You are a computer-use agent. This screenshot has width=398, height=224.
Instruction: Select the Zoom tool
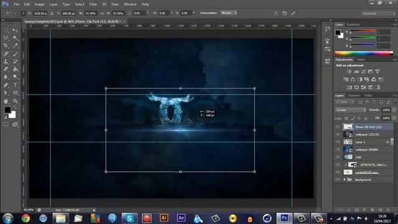(15, 101)
